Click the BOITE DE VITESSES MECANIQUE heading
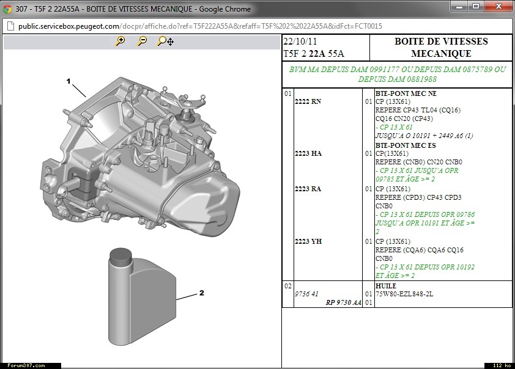 [x=441, y=47]
